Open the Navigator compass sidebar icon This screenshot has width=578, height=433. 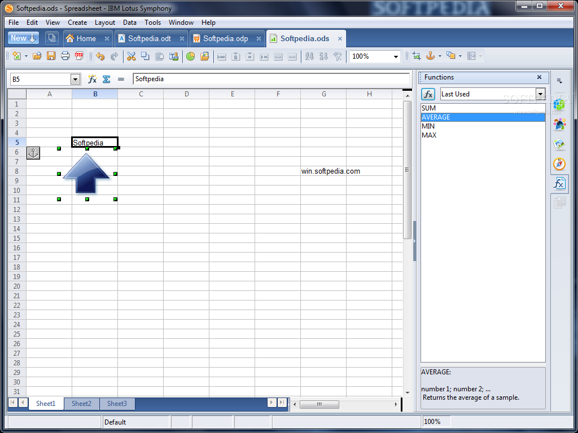pyautogui.click(x=559, y=164)
